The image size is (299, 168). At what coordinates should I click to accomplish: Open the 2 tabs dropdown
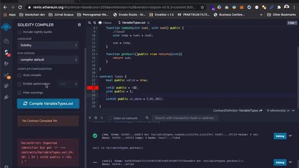[292, 23]
